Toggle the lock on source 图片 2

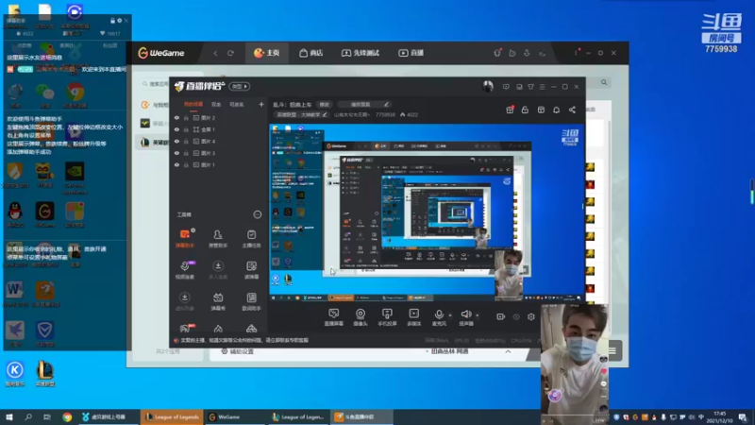tap(186, 117)
